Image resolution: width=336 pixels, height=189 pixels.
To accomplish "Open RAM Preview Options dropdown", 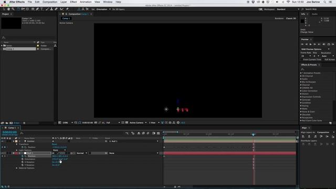I will 316,49.
